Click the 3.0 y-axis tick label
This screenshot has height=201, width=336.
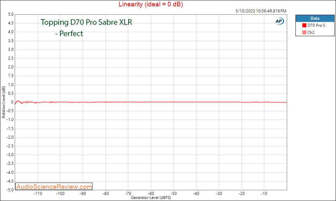click(11, 50)
